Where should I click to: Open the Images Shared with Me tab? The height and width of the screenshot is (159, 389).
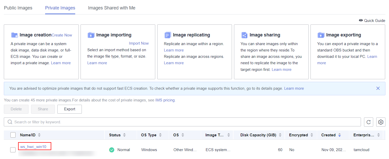112,8
